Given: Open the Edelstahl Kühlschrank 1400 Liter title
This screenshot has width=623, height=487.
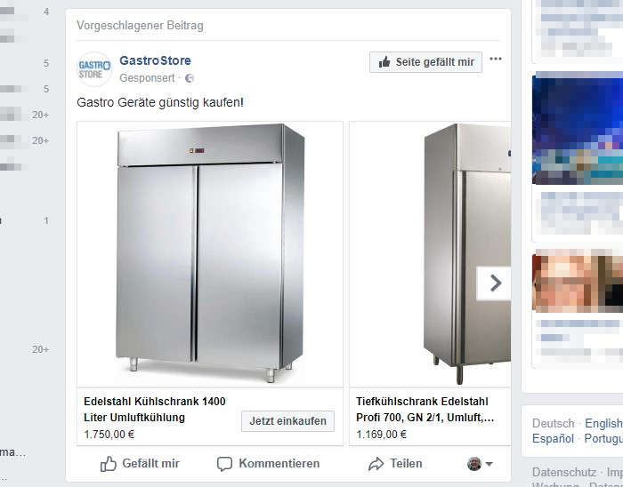Looking at the screenshot, I should 155,410.
